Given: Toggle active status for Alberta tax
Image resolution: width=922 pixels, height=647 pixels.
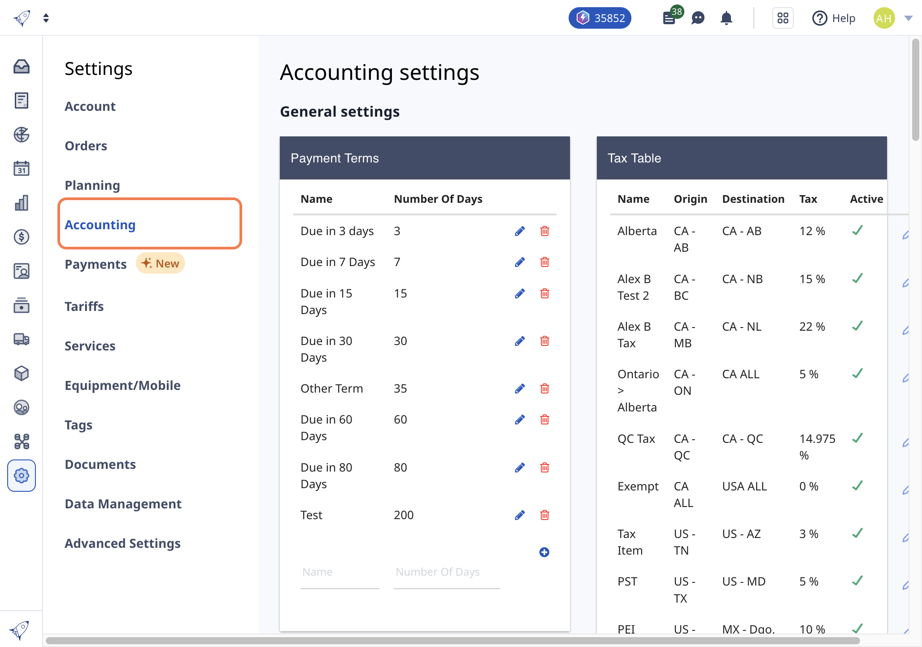Looking at the screenshot, I should tap(857, 231).
